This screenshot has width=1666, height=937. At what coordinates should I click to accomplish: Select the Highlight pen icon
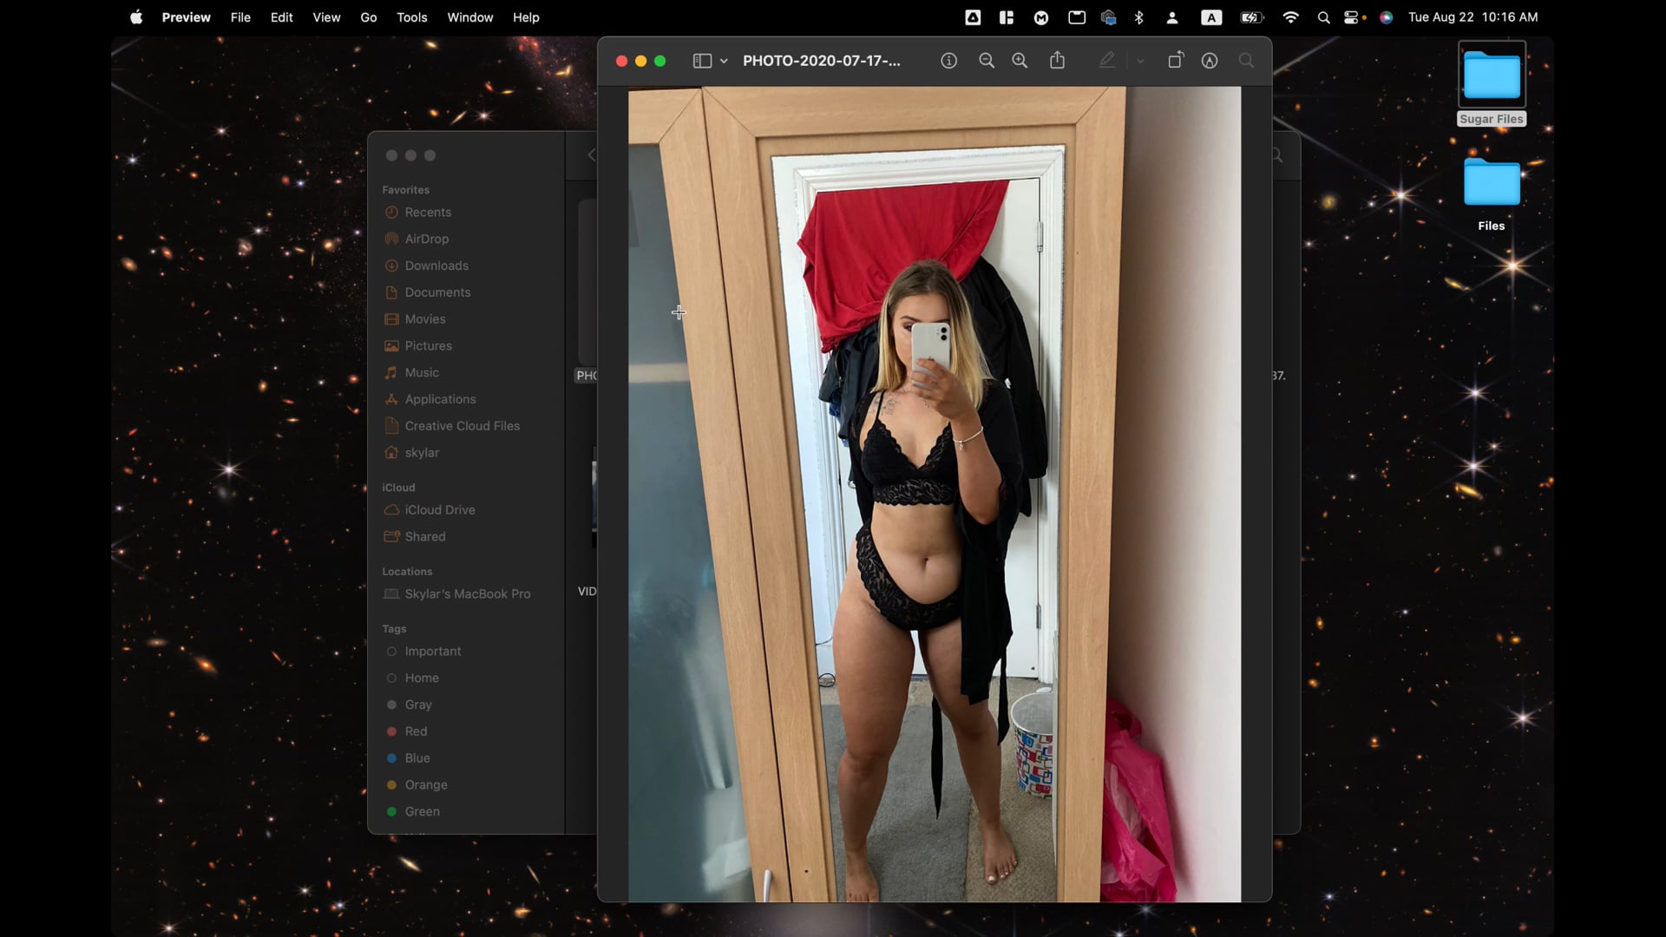[1107, 61]
